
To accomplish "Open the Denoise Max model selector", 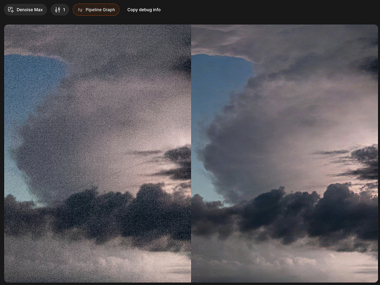I will click(x=26, y=10).
